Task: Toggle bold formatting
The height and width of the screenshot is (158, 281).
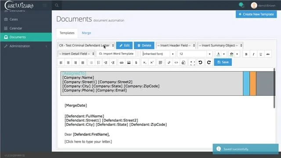Action: [x=246, y=54]
